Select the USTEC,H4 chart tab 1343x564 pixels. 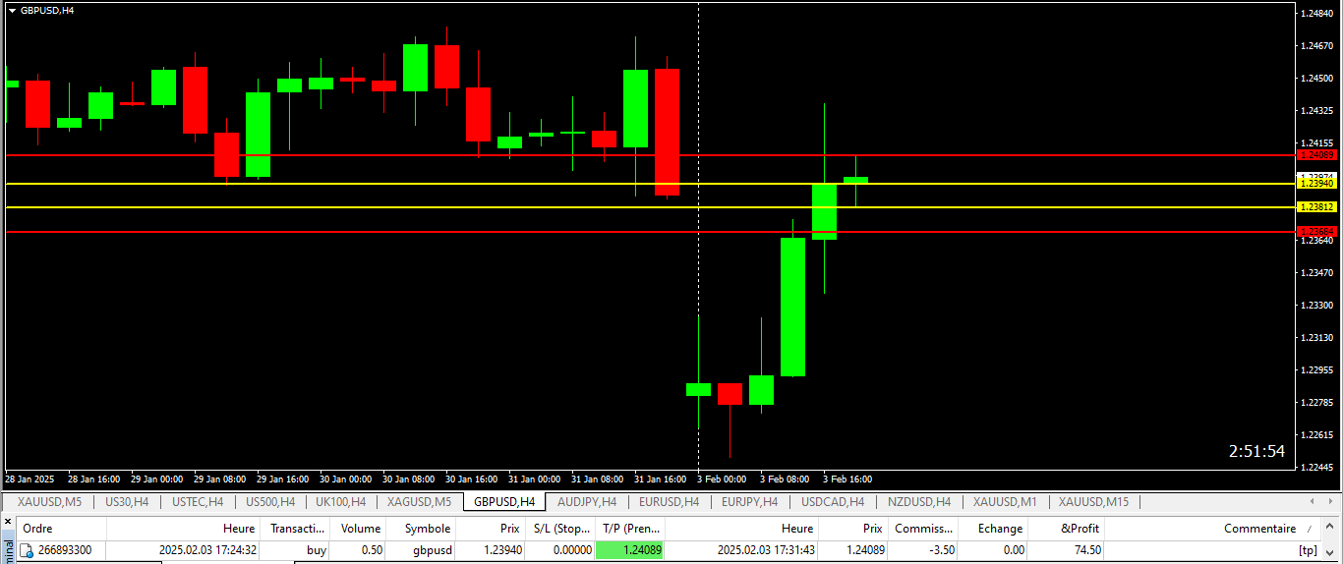[x=198, y=502]
